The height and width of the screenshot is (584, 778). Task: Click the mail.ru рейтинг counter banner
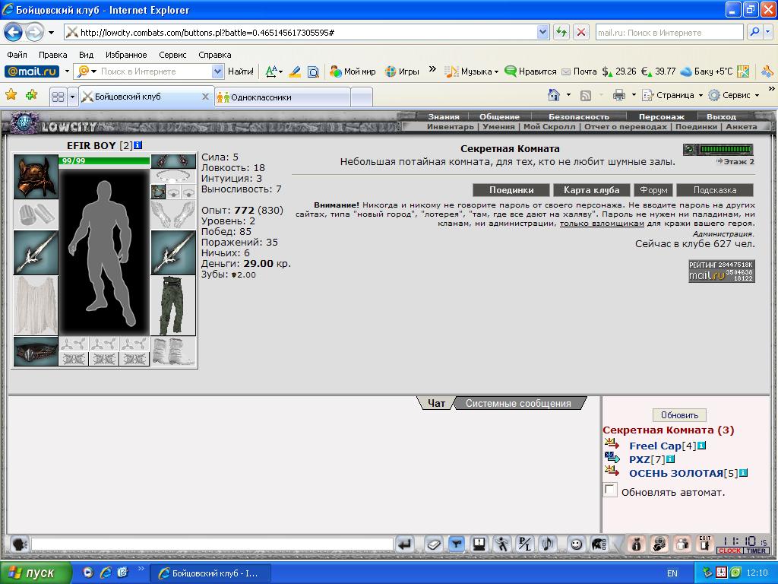(722, 271)
